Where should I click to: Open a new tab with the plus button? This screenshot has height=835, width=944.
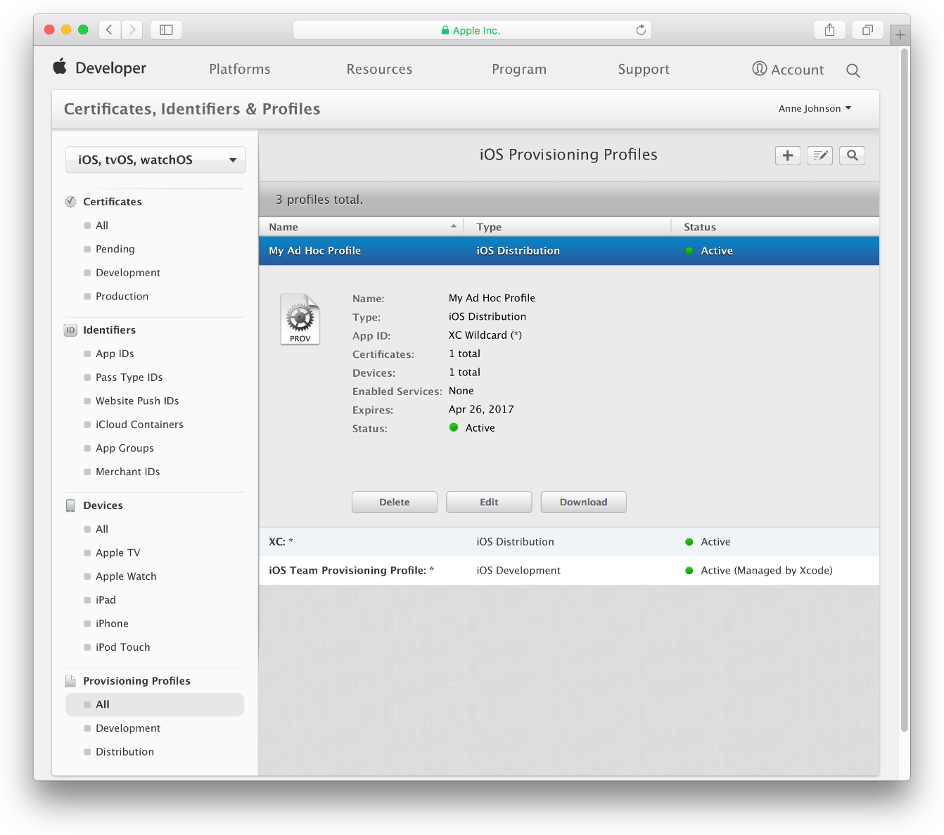[x=900, y=34]
